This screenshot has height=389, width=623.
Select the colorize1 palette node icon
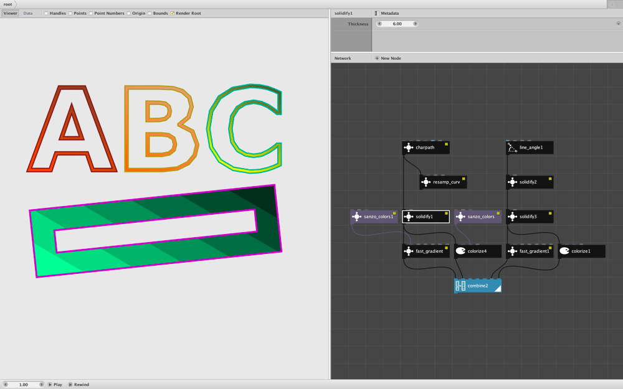(x=564, y=251)
